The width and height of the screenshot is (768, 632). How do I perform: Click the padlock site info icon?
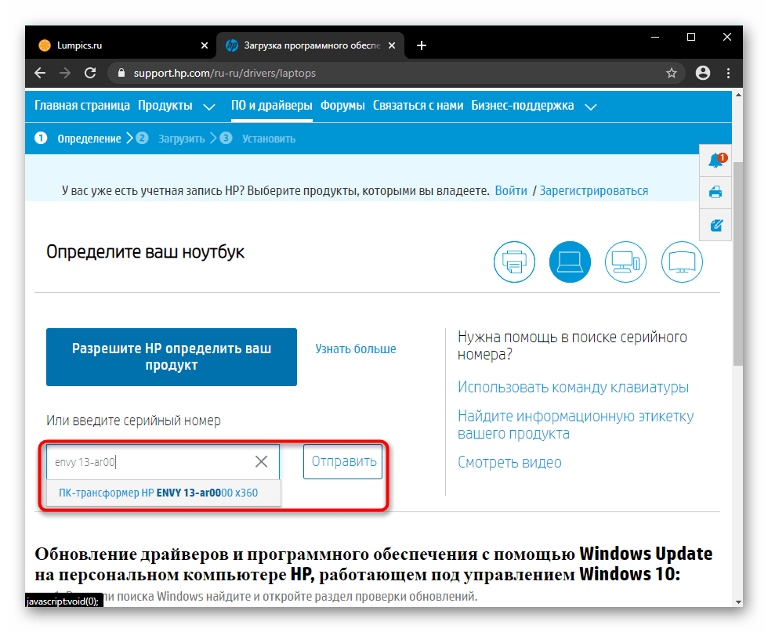pyautogui.click(x=121, y=73)
